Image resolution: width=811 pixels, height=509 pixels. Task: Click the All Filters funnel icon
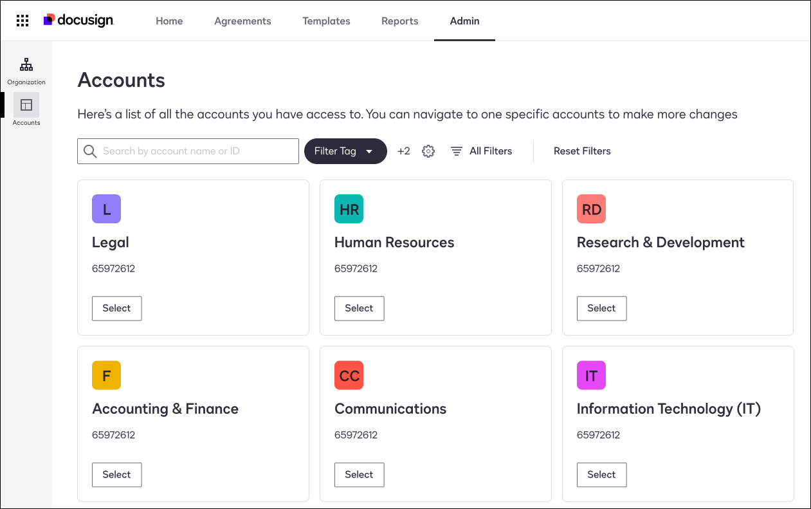[x=457, y=151]
